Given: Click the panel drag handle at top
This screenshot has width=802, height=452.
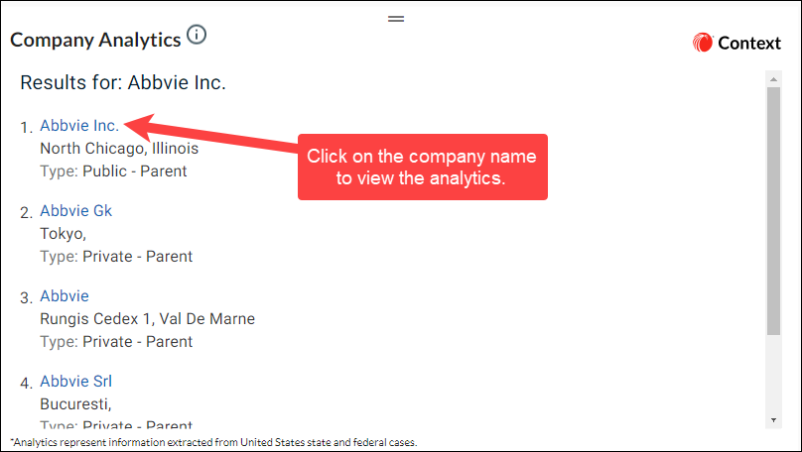Looking at the screenshot, I should pos(396,19).
